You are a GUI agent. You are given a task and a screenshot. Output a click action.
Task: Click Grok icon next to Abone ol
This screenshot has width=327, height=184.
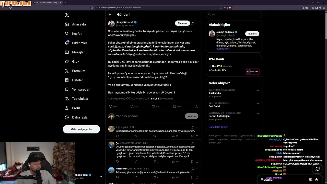[193, 23]
